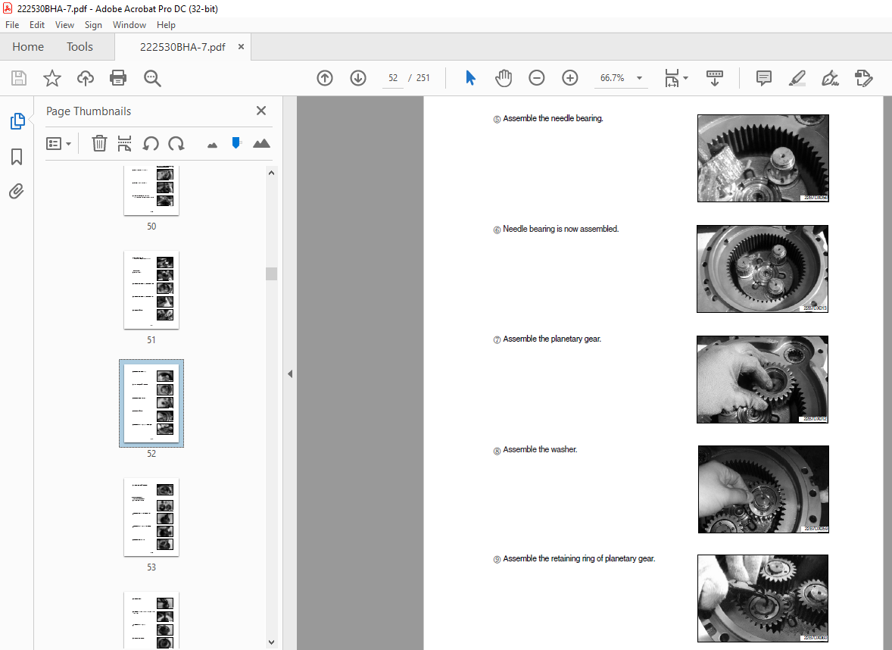Add a comment sticky note
This screenshot has width=892, height=650.
tap(763, 78)
